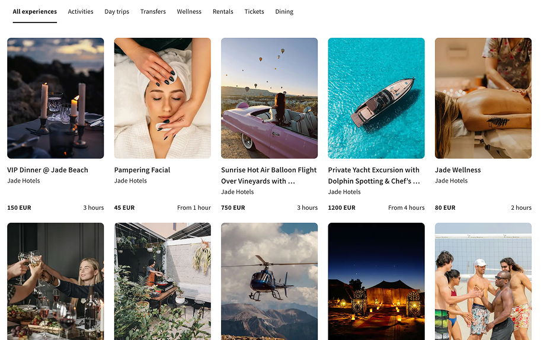The width and height of the screenshot is (544, 340).
Task: Click the Pampering Facial photo
Action: tap(162, 98)
